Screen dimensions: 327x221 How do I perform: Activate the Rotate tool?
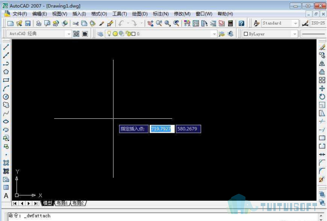(x=322, y=97)
